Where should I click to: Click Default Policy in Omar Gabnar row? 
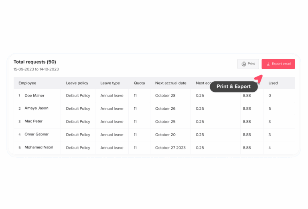[x=78, y=135]
